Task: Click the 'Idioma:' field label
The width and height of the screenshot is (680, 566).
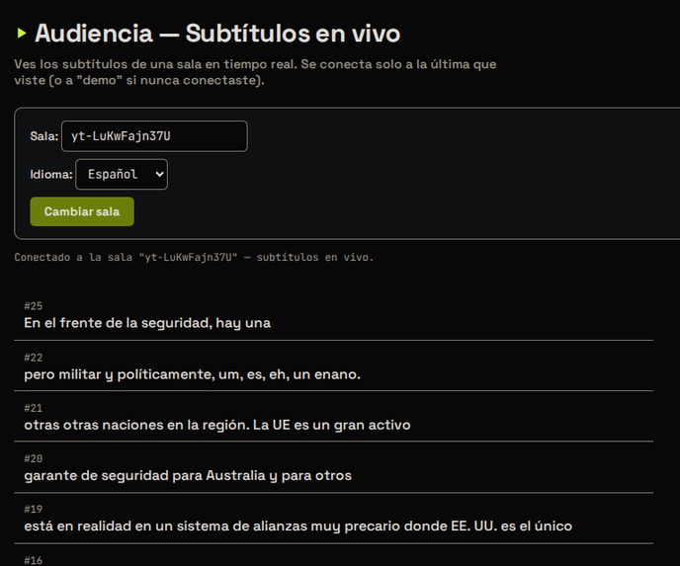Action: 51,174
